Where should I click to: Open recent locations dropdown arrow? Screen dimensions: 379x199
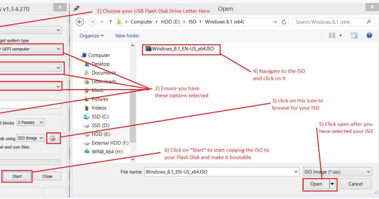click(x=102, y=22)
